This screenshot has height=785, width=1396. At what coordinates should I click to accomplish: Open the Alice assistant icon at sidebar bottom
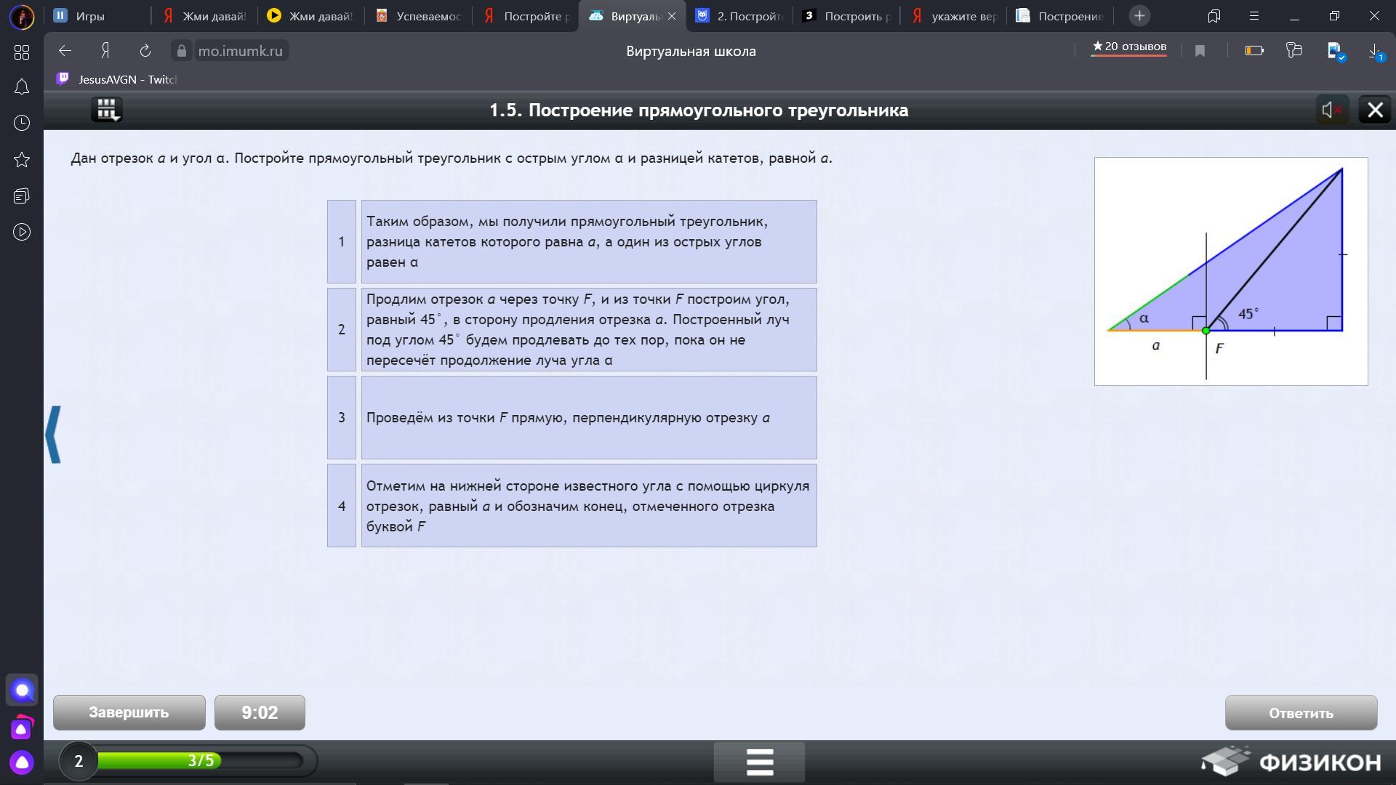click(x=22, y=762)
